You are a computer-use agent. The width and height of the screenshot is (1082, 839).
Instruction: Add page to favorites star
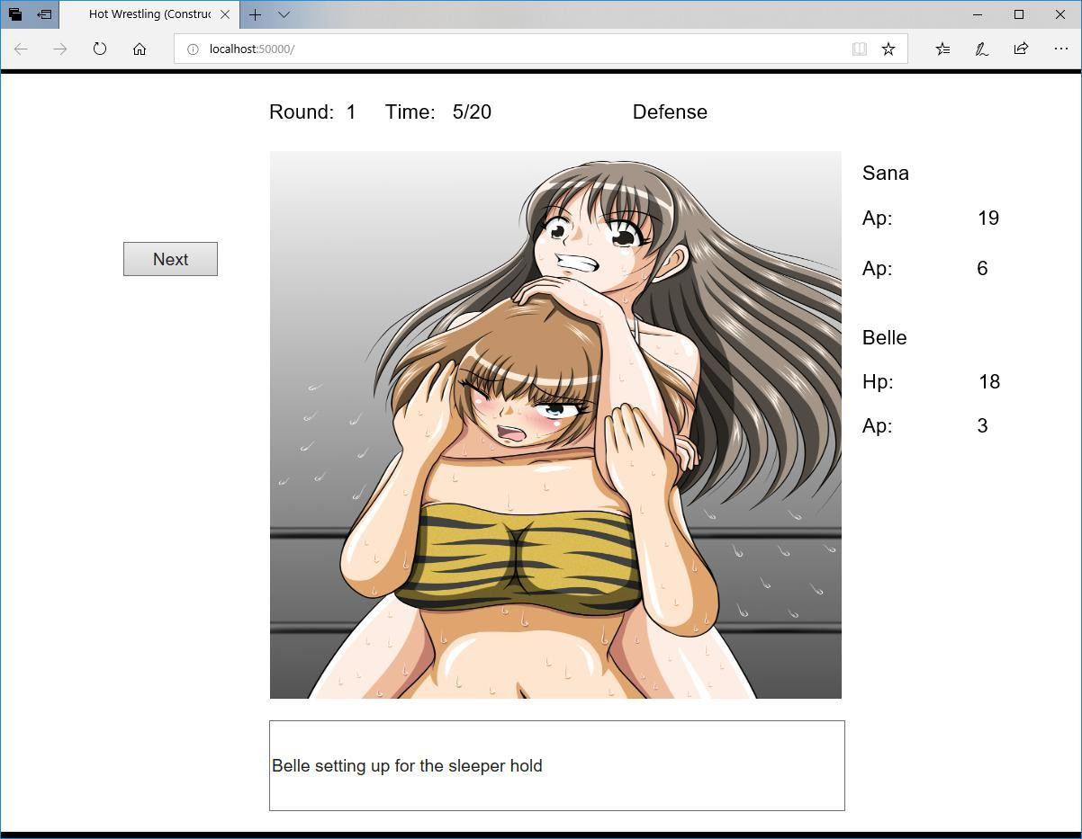click(x=888, y=49)
